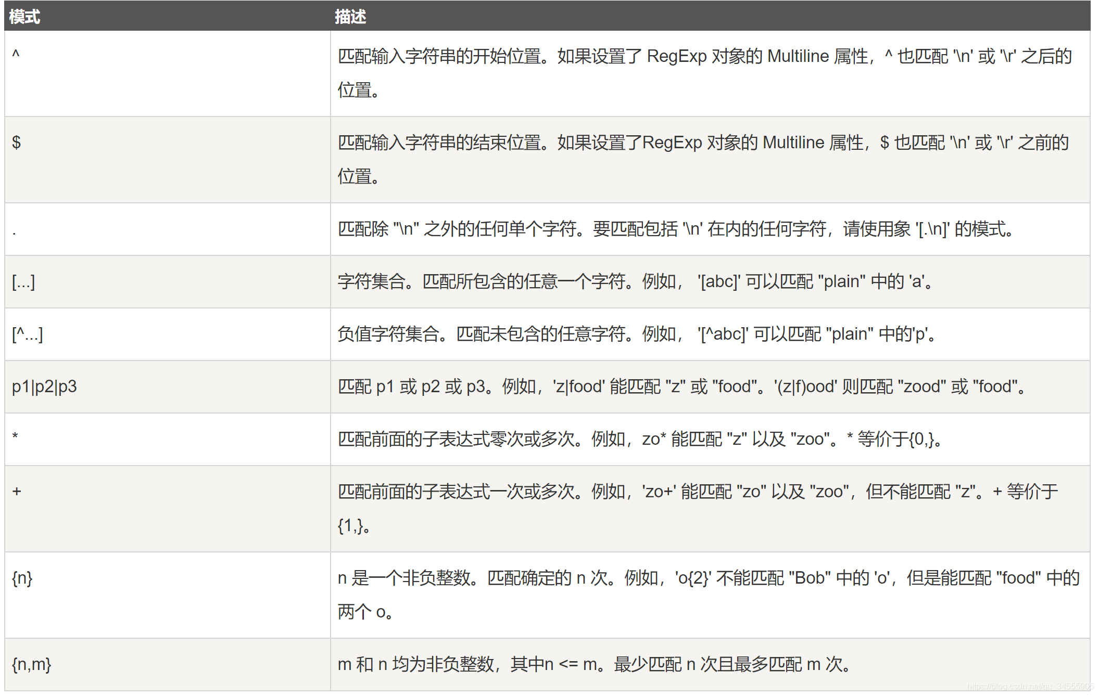Click the caret ^ pattern cell

[x=16, y=55]
